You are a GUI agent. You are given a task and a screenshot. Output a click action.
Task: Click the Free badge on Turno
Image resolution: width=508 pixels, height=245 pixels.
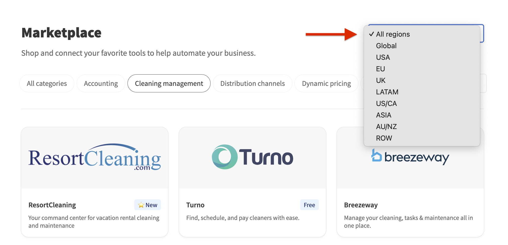[x=309, y=205]
